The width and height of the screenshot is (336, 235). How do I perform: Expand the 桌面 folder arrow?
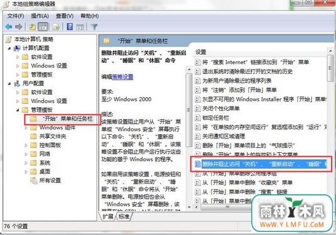pyautogui.click(x=26, y=172)
